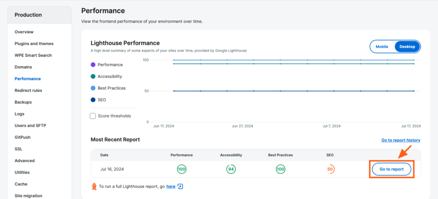
Task: Click the SEO score 50 circle
Action: point(330,169)
